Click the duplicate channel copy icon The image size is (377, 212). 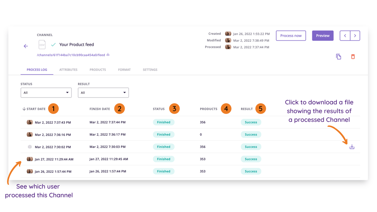coord(338,57)
